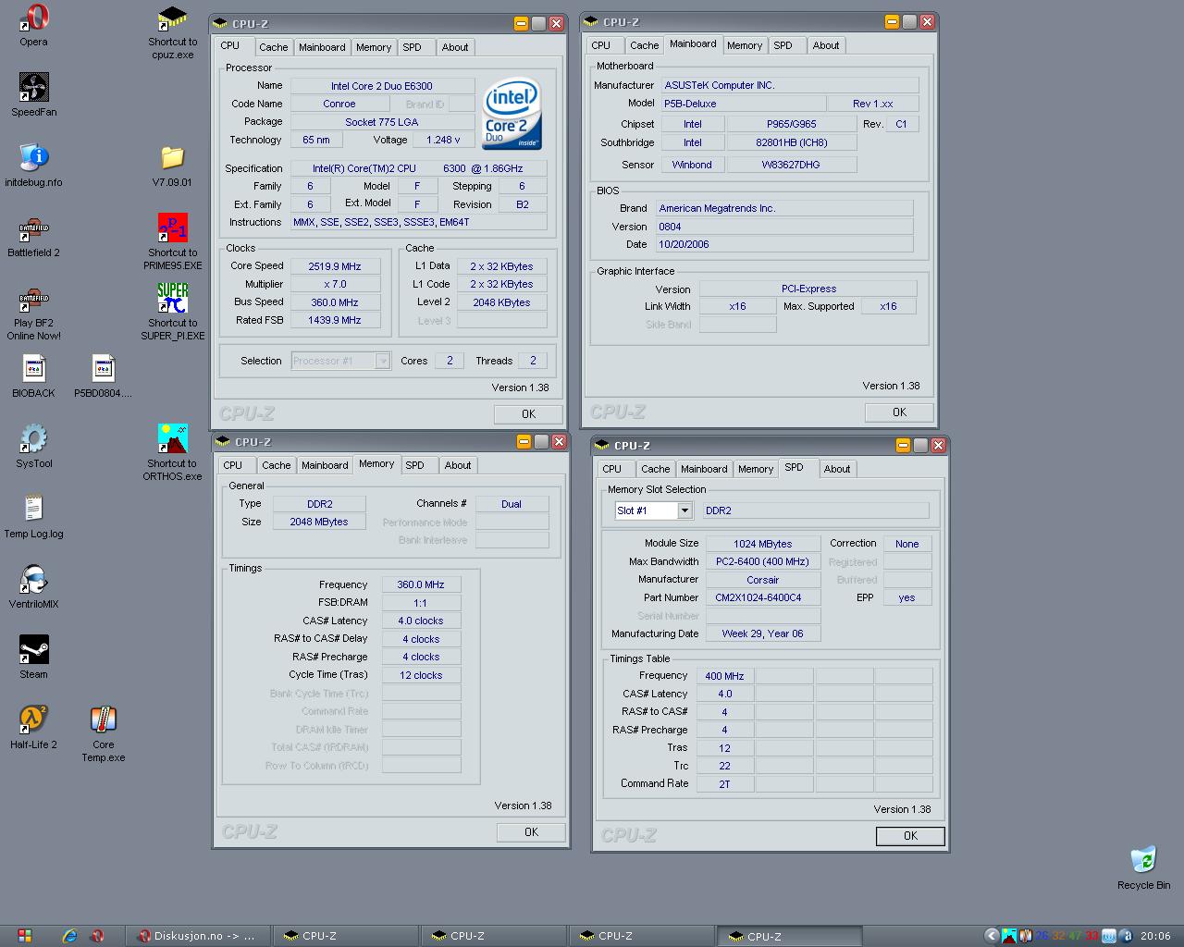Click the Southbridge value 82801HB (ICH8)
Image resolution: width=1184 pixels, height=947 pixels.
click(791, 142)
